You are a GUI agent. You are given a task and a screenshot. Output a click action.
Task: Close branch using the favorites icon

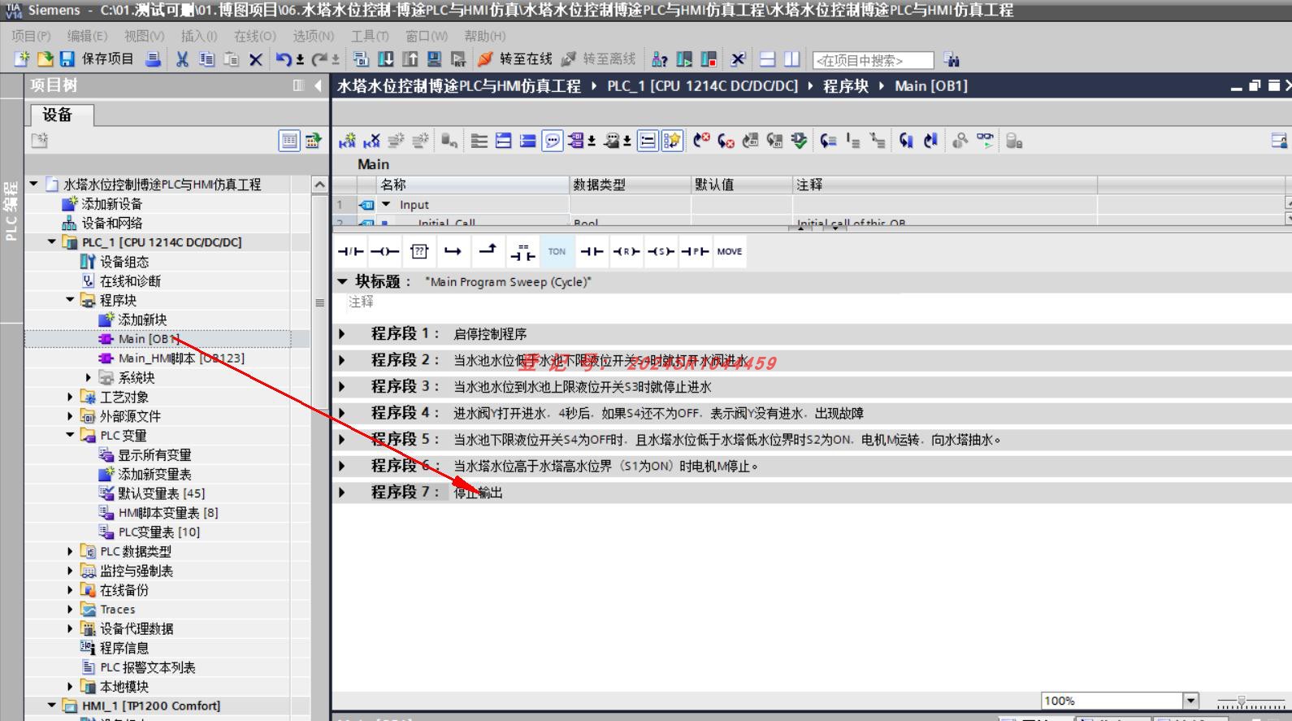point(488,251)
